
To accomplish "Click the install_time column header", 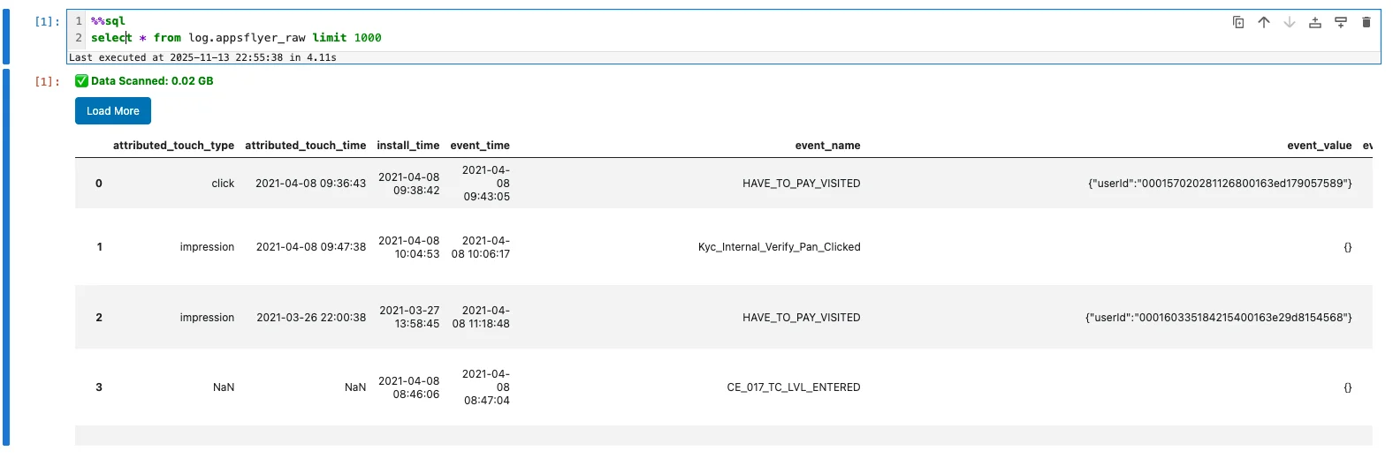I will 407,146.
